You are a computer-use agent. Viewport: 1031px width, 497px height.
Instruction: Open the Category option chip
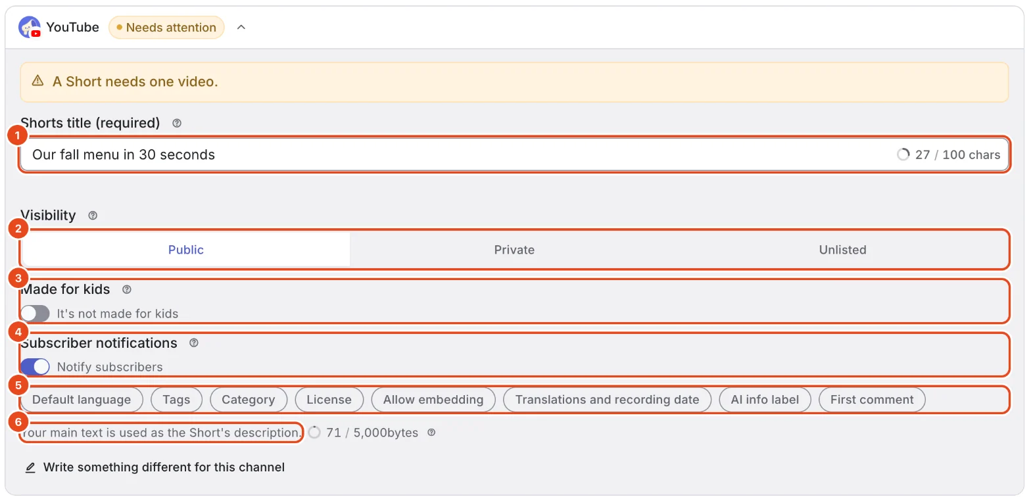pos(248,400)
